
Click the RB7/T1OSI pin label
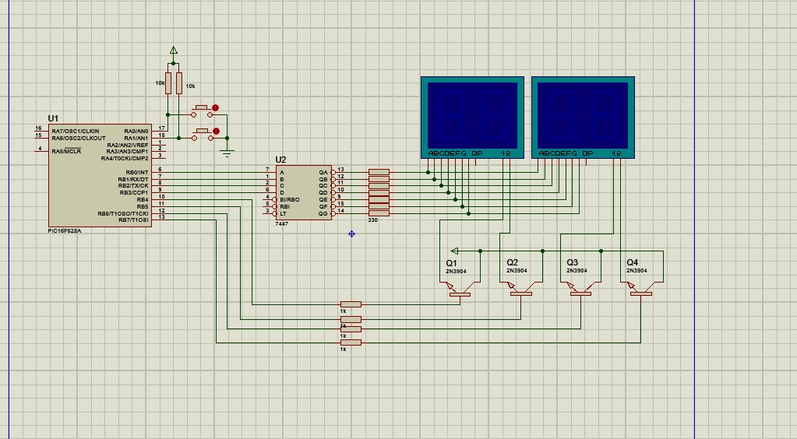pyautogui.click(x=133, y=220)
